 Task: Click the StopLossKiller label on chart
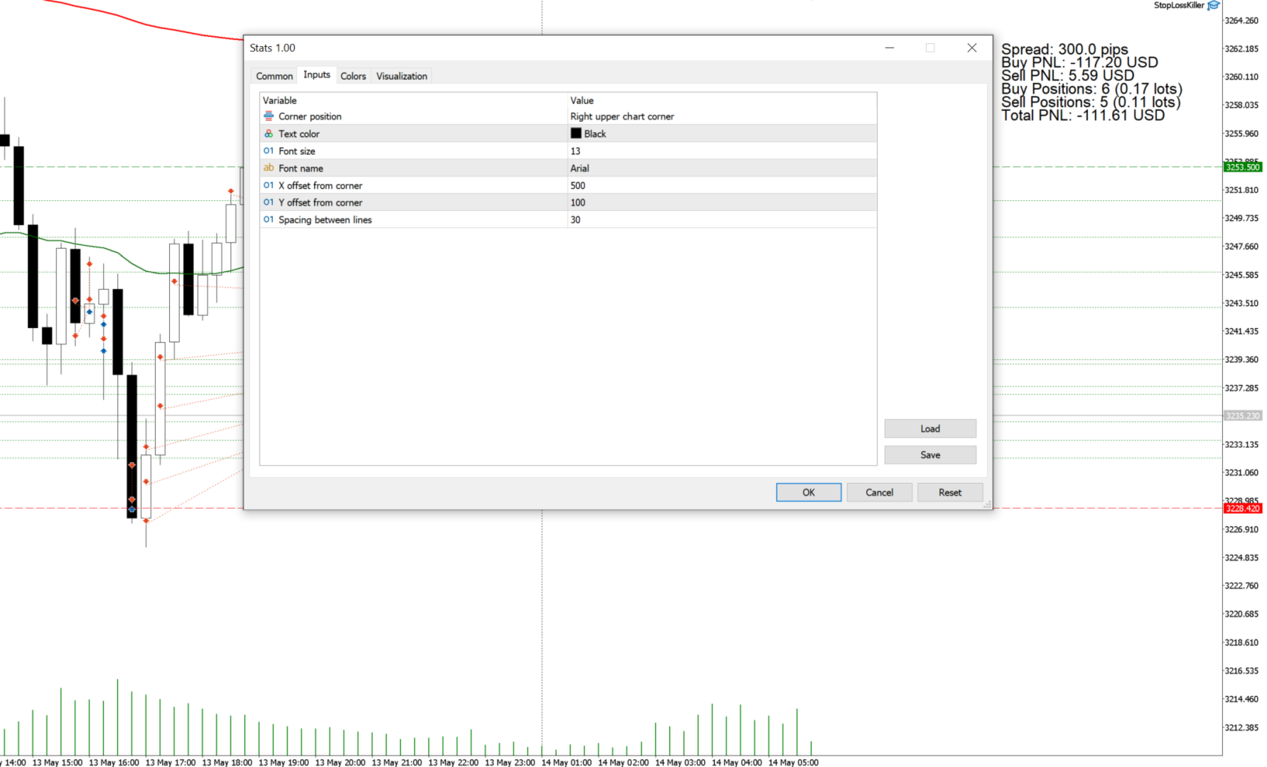pos(1179,5)
